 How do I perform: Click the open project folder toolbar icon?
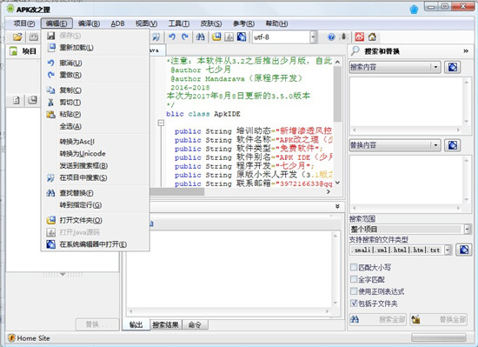pyautogui.click(x=17, y=37)
